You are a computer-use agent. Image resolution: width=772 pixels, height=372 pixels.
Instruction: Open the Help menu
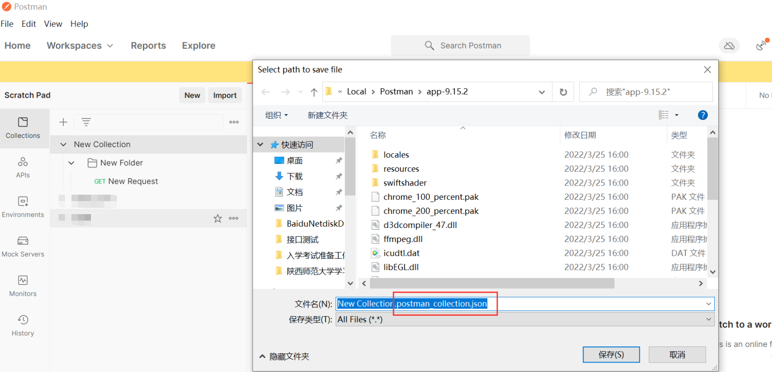(x=79, y=24)
